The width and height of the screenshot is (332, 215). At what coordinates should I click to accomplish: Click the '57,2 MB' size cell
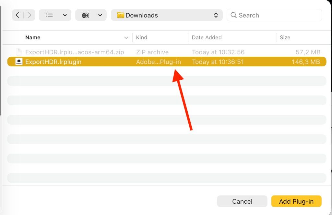point(308,52)
